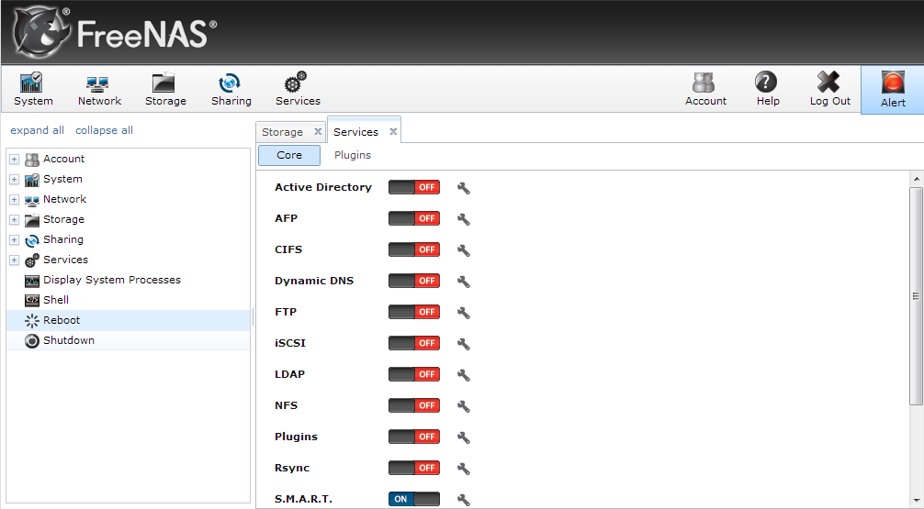The height and width of the screenshot is (509, 924).
Task: Select Reboot in the tree
Action: tap(129, 320)
